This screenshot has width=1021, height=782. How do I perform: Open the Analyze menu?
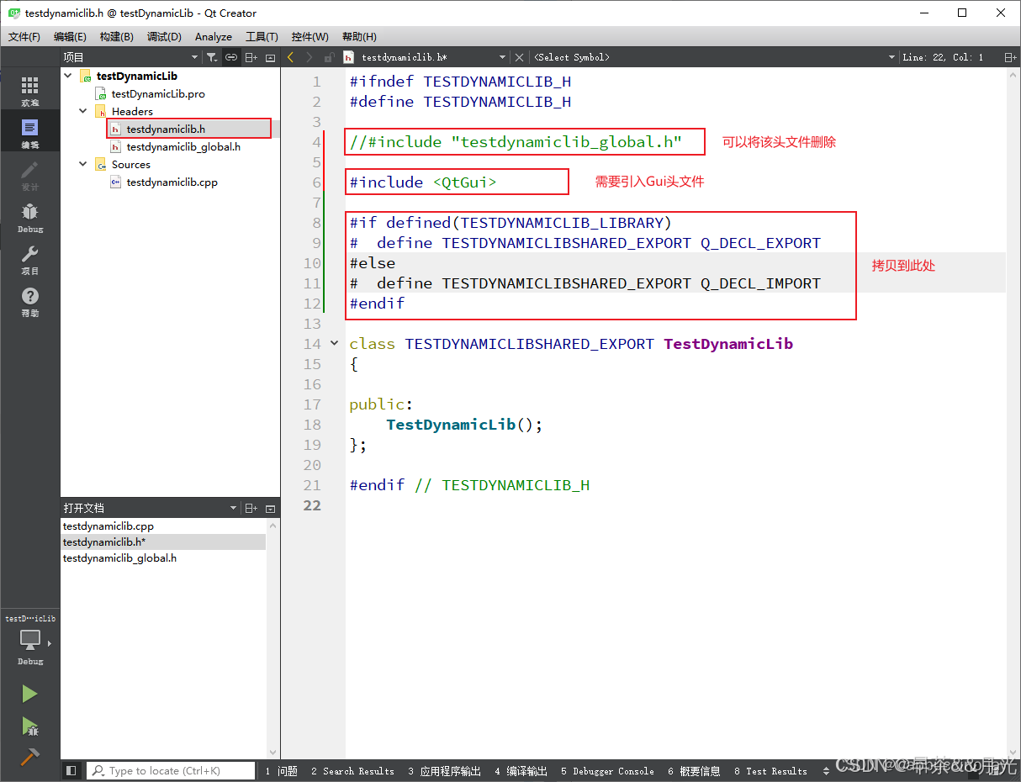[x=214, y=37]
